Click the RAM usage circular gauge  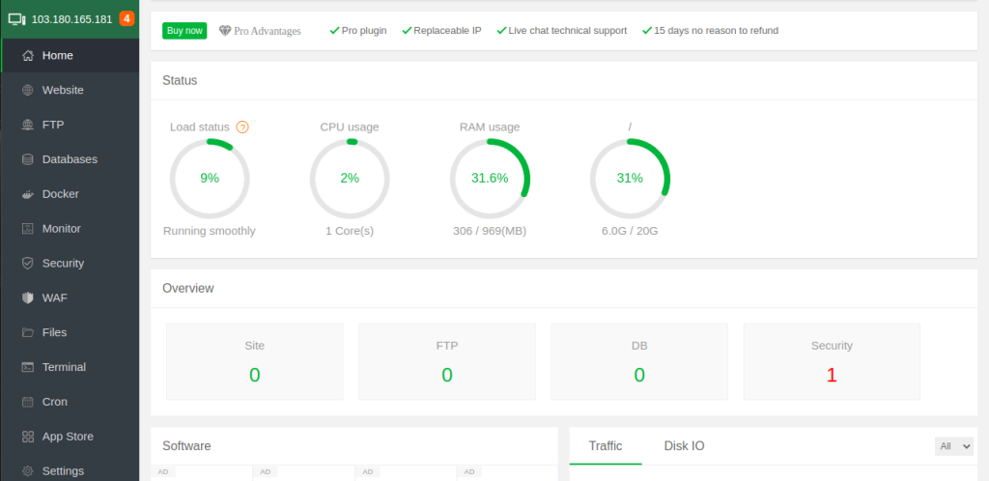tap(490, 179)
